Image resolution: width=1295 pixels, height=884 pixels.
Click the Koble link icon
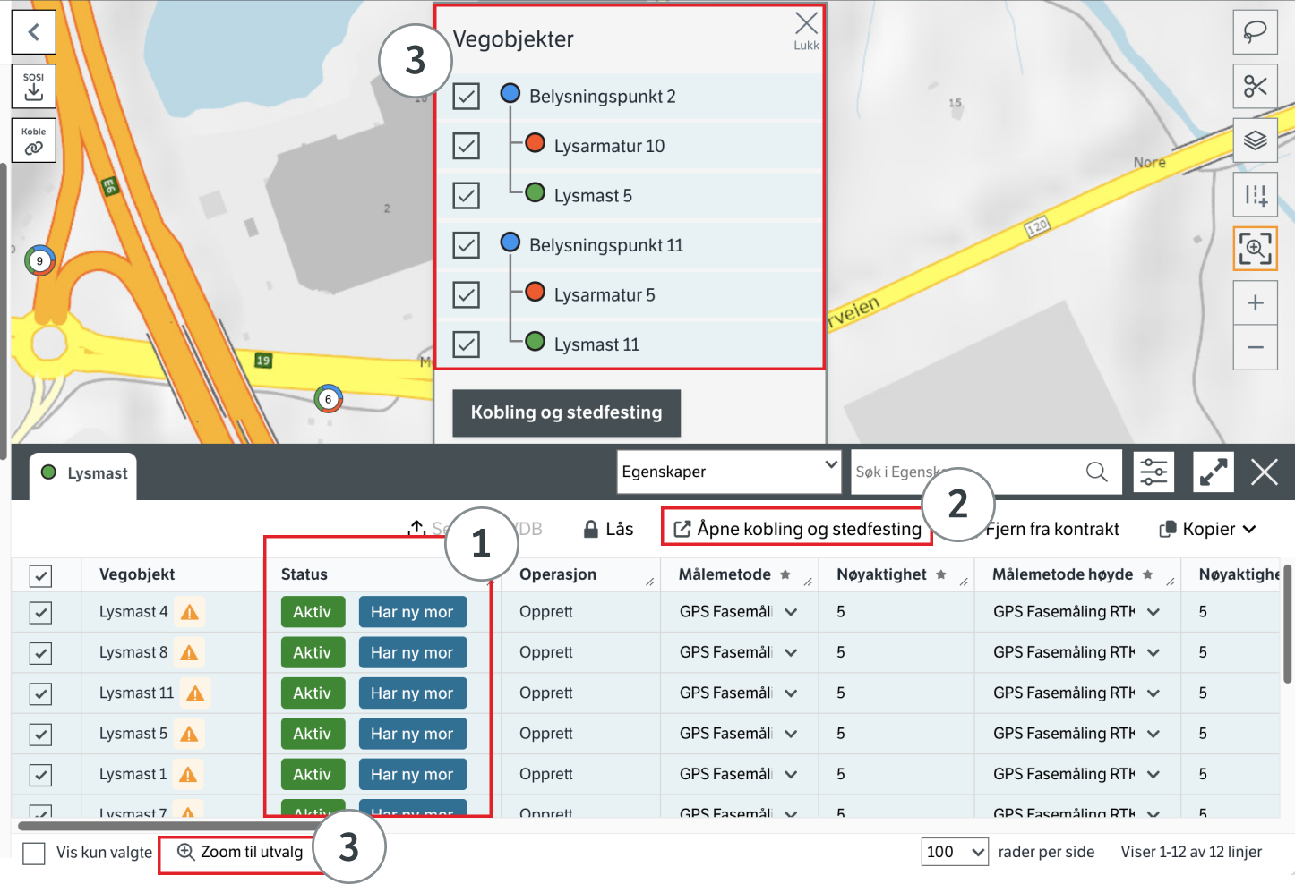coord(34,140)
